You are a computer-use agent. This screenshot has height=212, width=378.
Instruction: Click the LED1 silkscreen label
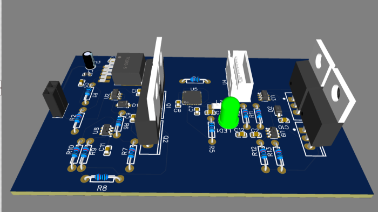[224, 131]
